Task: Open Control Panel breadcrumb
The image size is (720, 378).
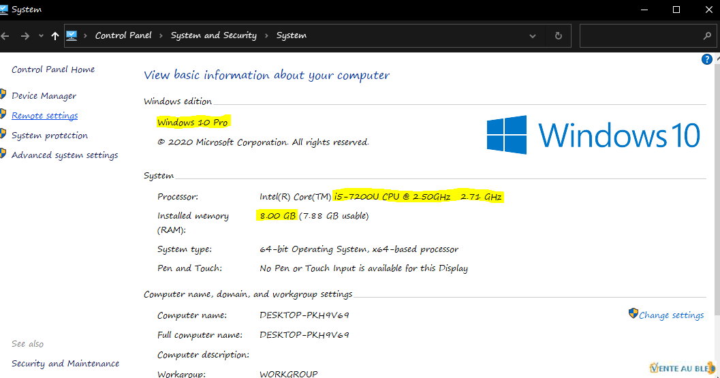Action: click(123, 35)
